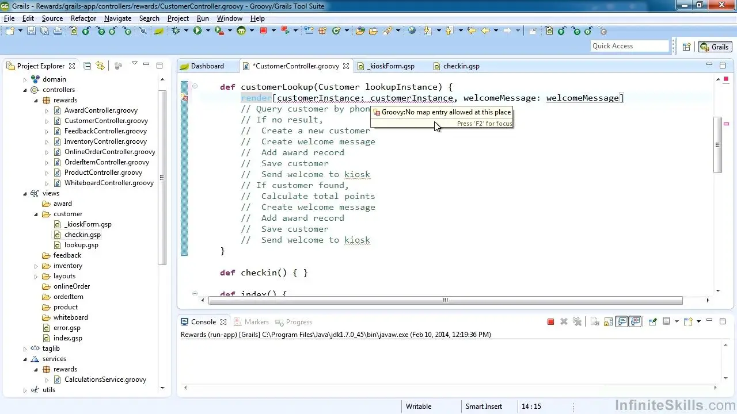Collapse the customerLookup method fold marker
This screenshot has width=737, height=414.
tap(195, 87)
